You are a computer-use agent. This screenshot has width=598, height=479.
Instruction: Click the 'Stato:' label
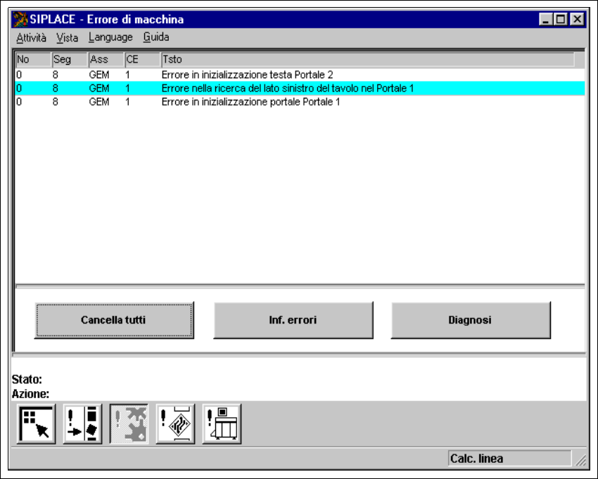pyautogui.click(x=27, y=379)
